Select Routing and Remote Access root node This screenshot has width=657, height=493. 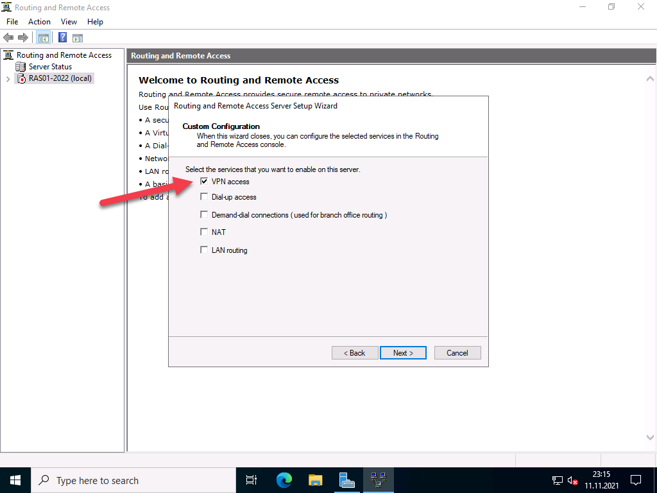tap(64, 55)
